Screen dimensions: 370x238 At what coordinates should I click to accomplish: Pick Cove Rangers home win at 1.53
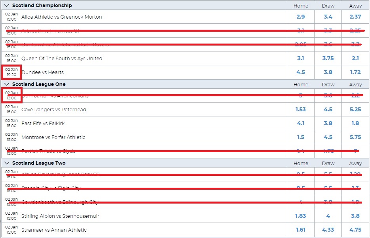[301, 109]
